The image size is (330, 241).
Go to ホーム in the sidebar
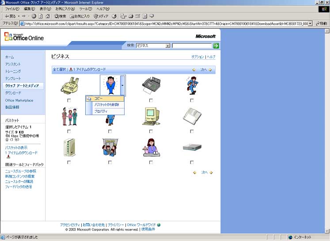[9, 57]
